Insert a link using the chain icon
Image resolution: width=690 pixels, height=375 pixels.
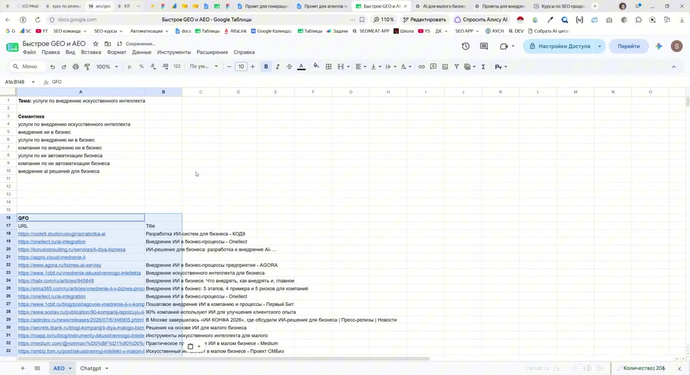point(422,67)
